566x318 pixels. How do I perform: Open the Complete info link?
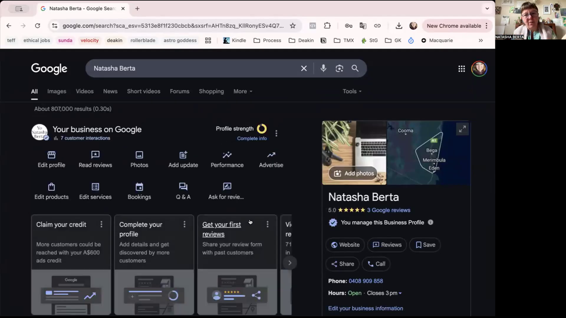(252, 138)
